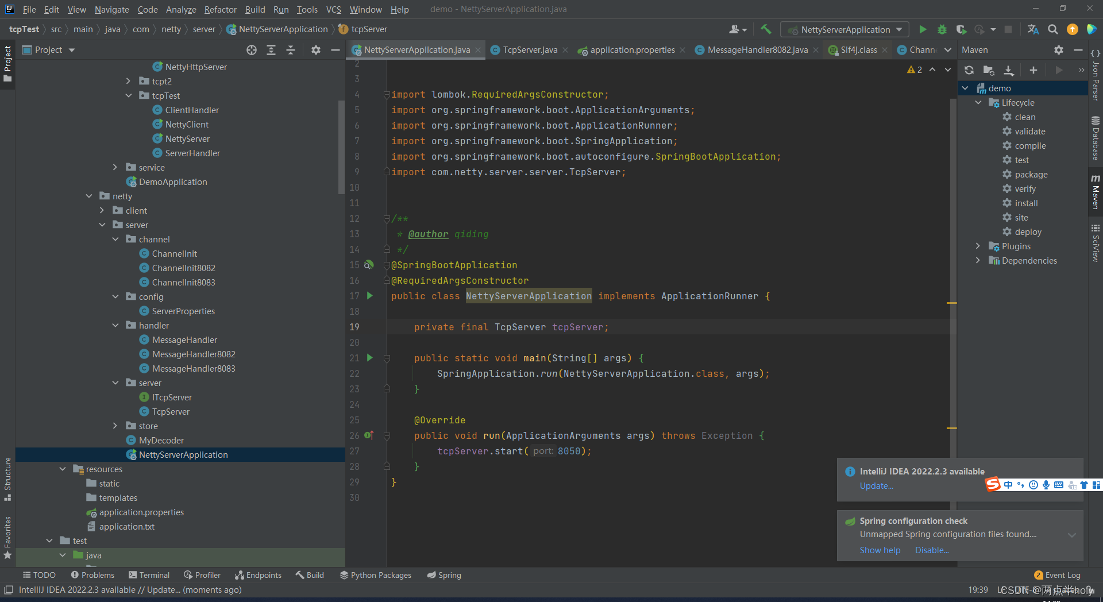The image size is (1103, 602).
Task: Run NettyServerApplication with green play button
Action: (x=923, y=29)
